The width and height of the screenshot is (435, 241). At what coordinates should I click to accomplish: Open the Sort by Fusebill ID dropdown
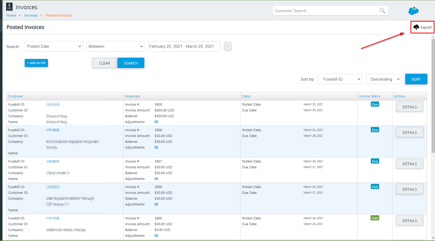340,79
